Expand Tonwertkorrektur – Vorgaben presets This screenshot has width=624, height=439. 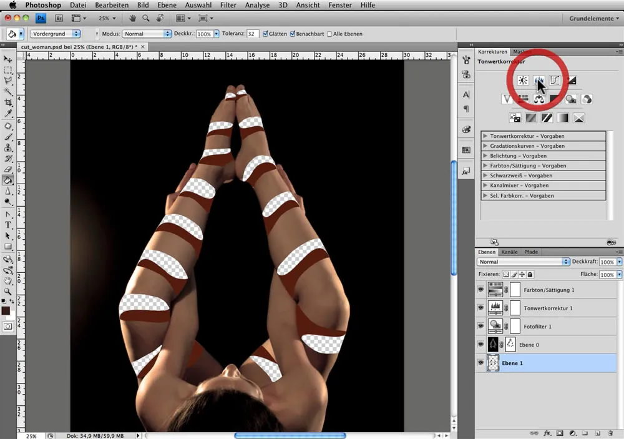pyautogui.click(x=486, y=136)
